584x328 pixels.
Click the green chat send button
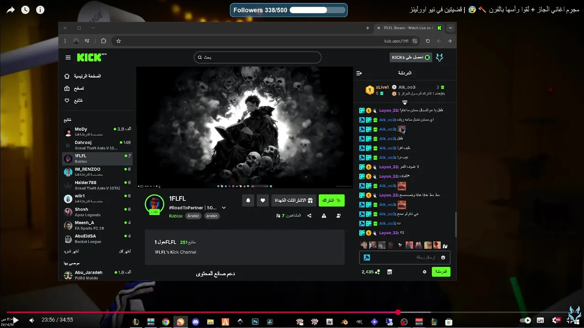click(x=441, y=272)
